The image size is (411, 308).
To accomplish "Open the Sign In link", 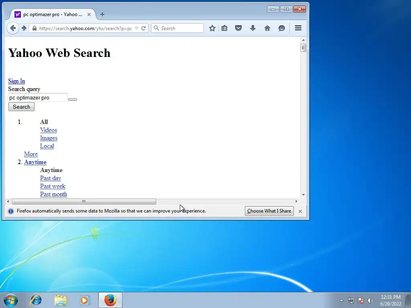I will click(x=16, y=81).
